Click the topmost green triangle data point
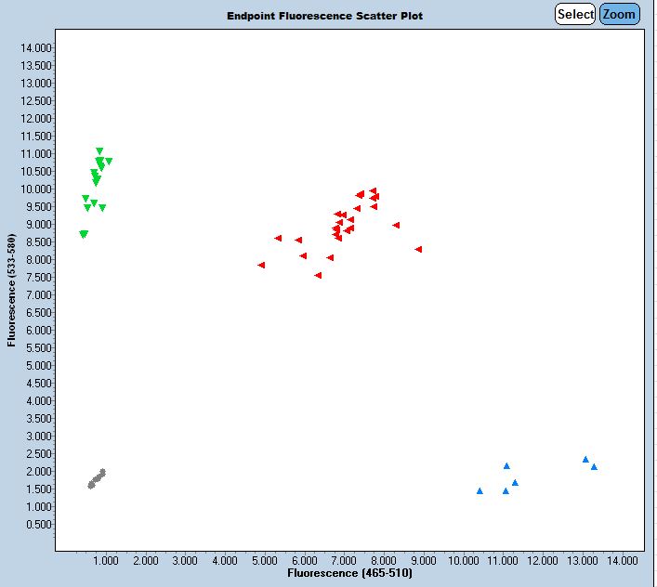This screenshot has width=657, height=587. point(99,151)
